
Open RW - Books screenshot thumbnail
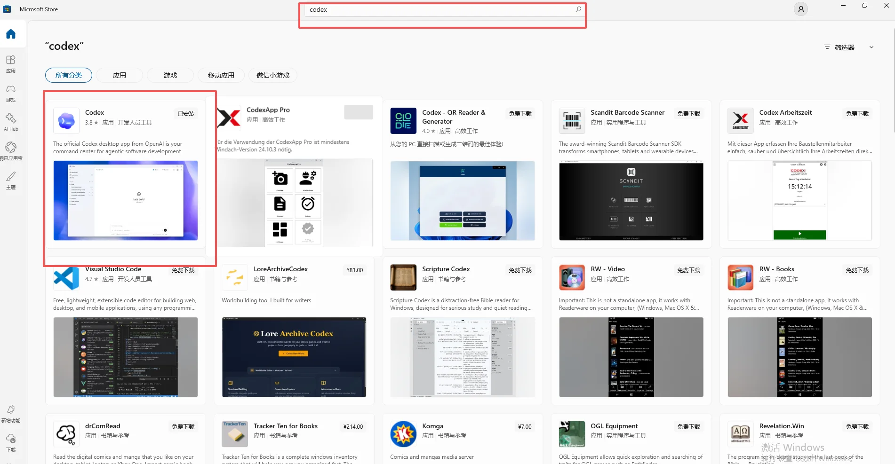coord(799,357)
